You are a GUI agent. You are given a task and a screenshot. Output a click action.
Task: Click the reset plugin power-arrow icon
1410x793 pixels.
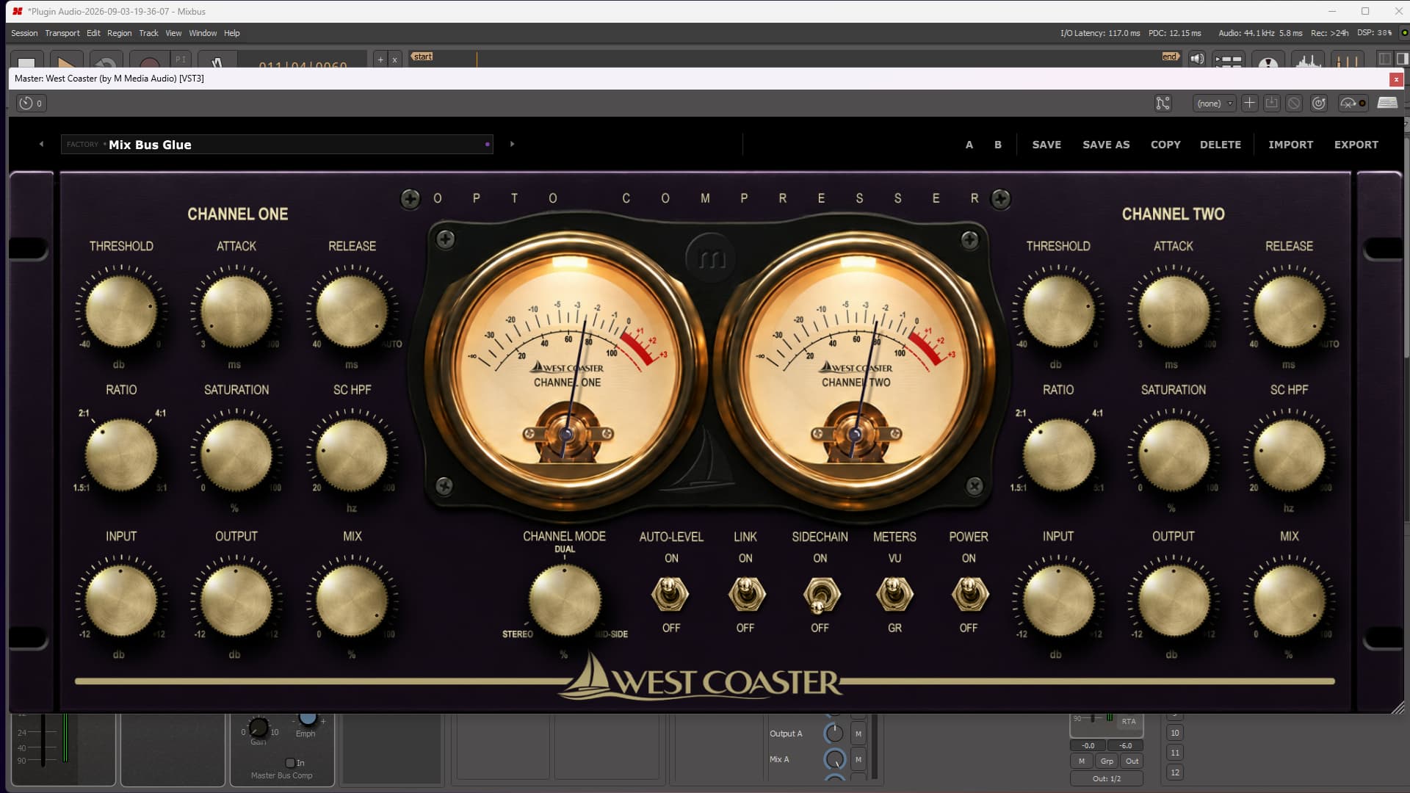pos(1319,104)
